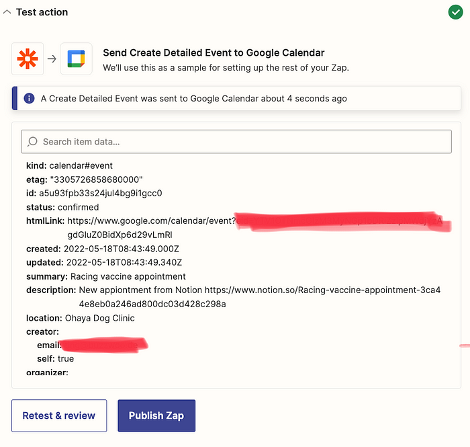Click the Google Calendar app icon

point(76,58)
